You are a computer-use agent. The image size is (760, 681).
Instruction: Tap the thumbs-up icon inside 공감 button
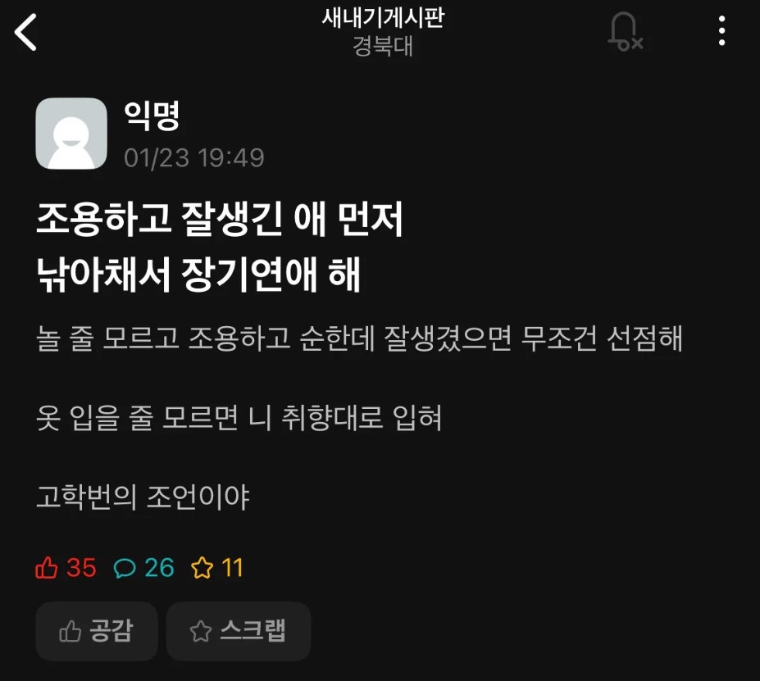[70, 631]
